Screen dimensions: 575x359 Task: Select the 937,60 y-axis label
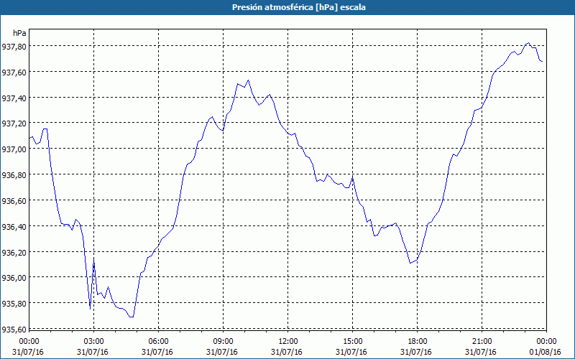pos(14,73)
